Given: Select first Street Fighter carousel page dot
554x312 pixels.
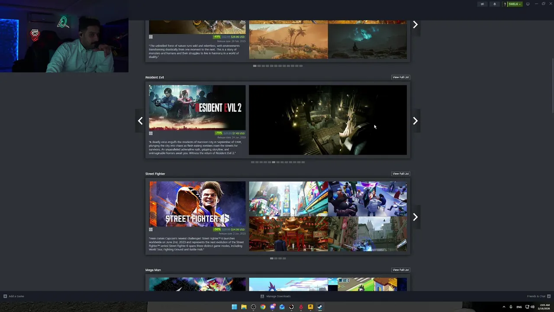Looking at the screenshot, I should (271, 258).
